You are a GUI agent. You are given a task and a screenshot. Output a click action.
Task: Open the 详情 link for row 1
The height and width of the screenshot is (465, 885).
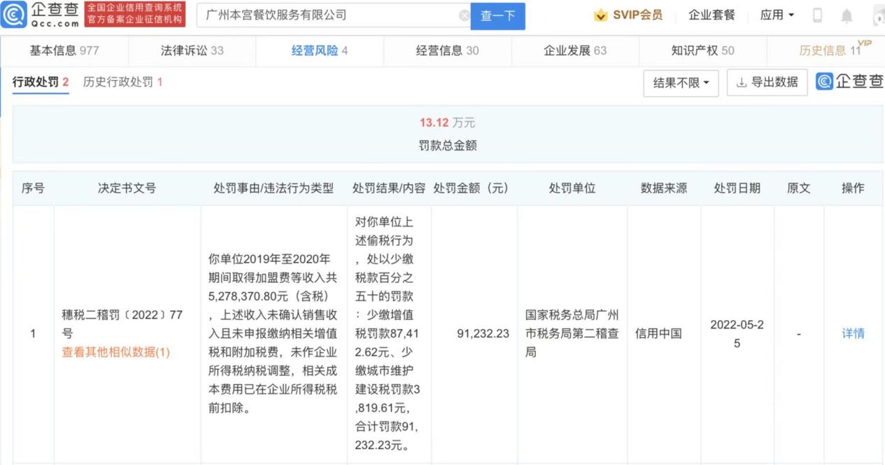click(x=853, y=333)
